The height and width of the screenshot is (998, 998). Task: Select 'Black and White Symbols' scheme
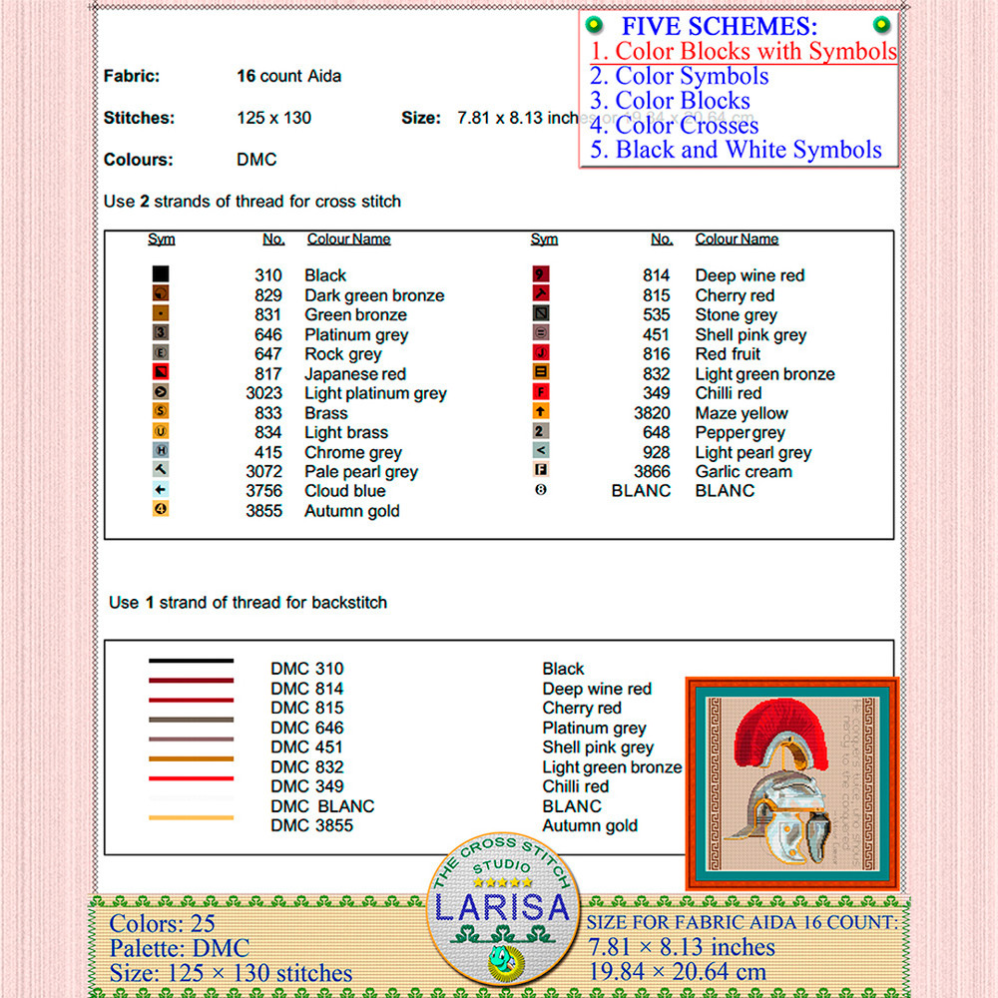736,150
